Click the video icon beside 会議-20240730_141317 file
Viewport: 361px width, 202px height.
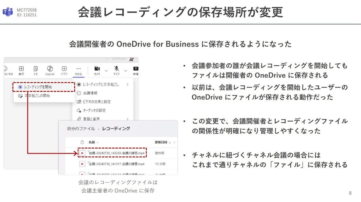[x=82, y=164]
